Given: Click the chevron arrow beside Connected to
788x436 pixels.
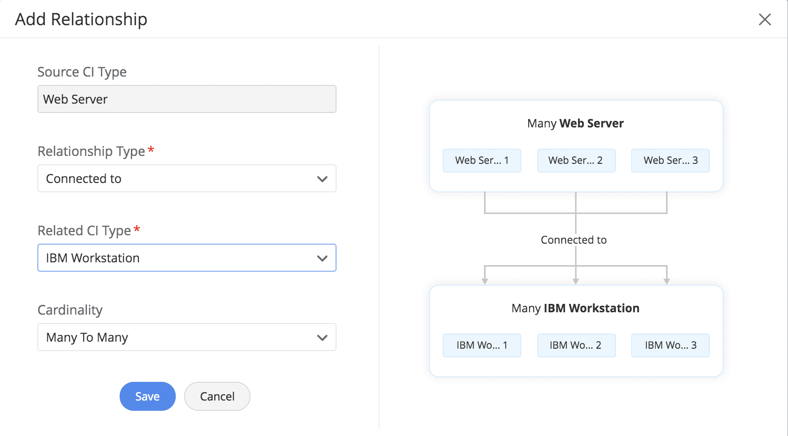Looking at the screenshot, I should (x=322, y=179).
